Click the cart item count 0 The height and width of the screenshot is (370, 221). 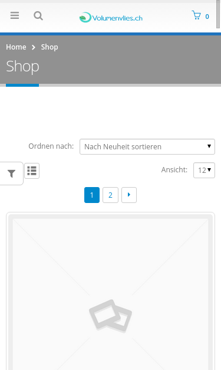pos(207,17)
